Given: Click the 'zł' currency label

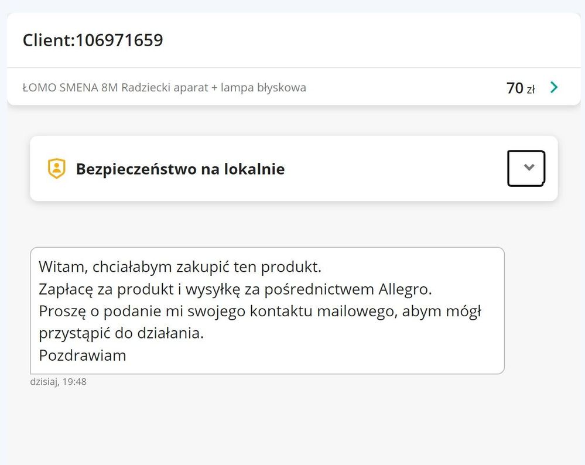Looking at the screenshot, I should (x=531, y=89).
